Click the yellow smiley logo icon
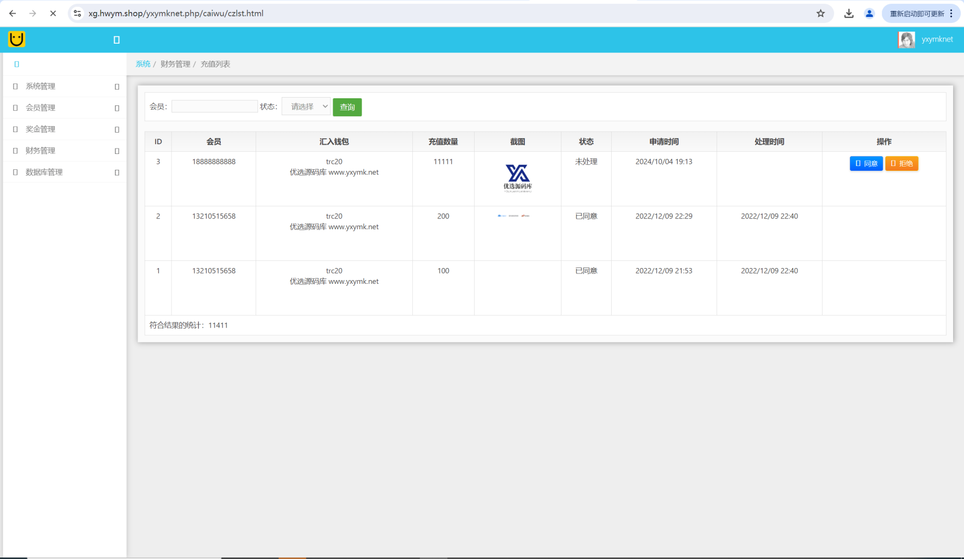The height and width of the screenshot is (559, 964). [17, 39]
